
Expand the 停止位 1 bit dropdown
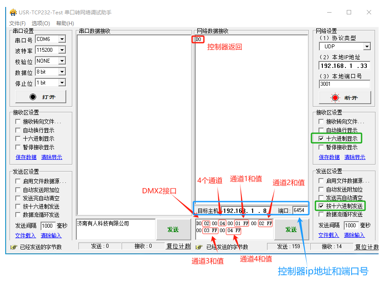(x=62, y=82)
